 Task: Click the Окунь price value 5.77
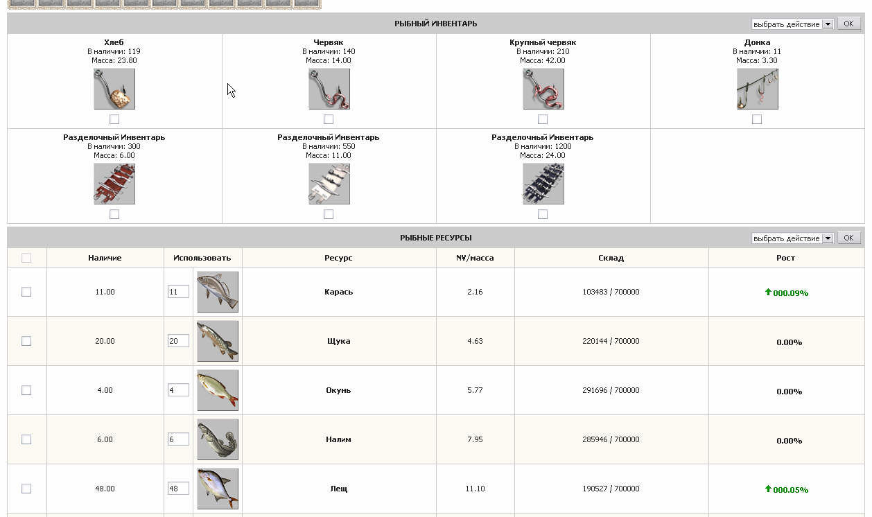click(475, 390)
